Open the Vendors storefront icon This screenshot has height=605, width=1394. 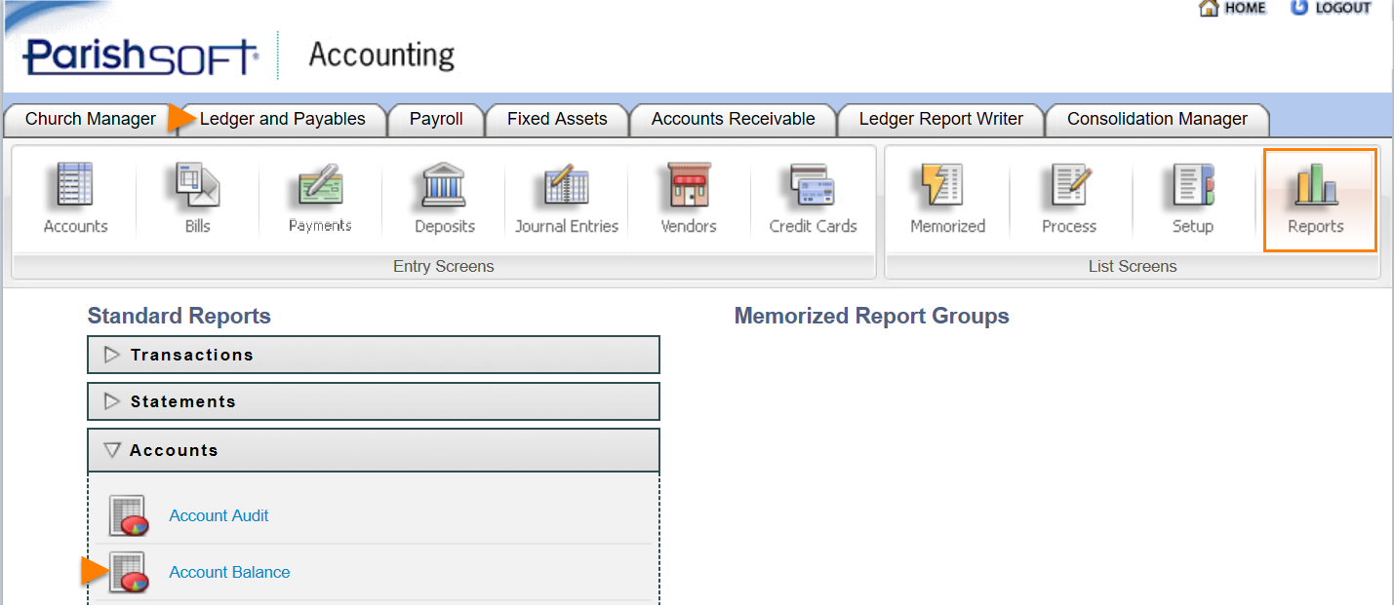click(689, 185)
